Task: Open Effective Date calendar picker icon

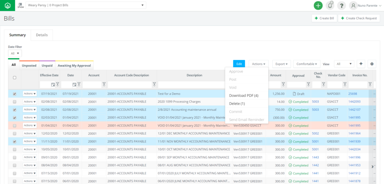Action: (53, 84)
